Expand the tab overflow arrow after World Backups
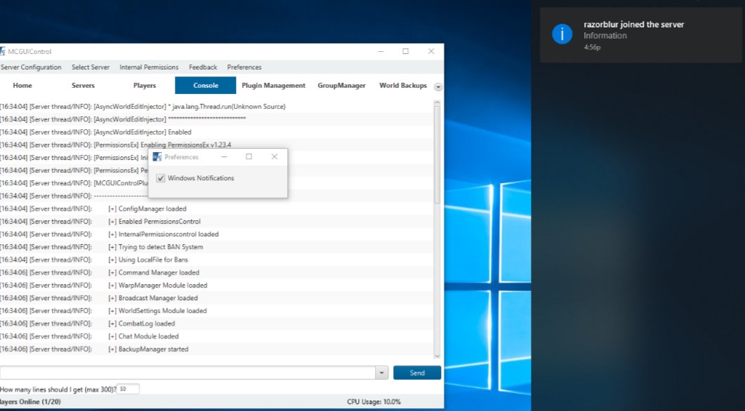 point(438,87)
